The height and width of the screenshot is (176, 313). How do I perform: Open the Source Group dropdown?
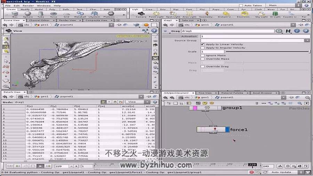307,40
